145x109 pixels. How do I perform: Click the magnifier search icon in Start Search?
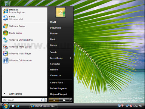(42, 100)
